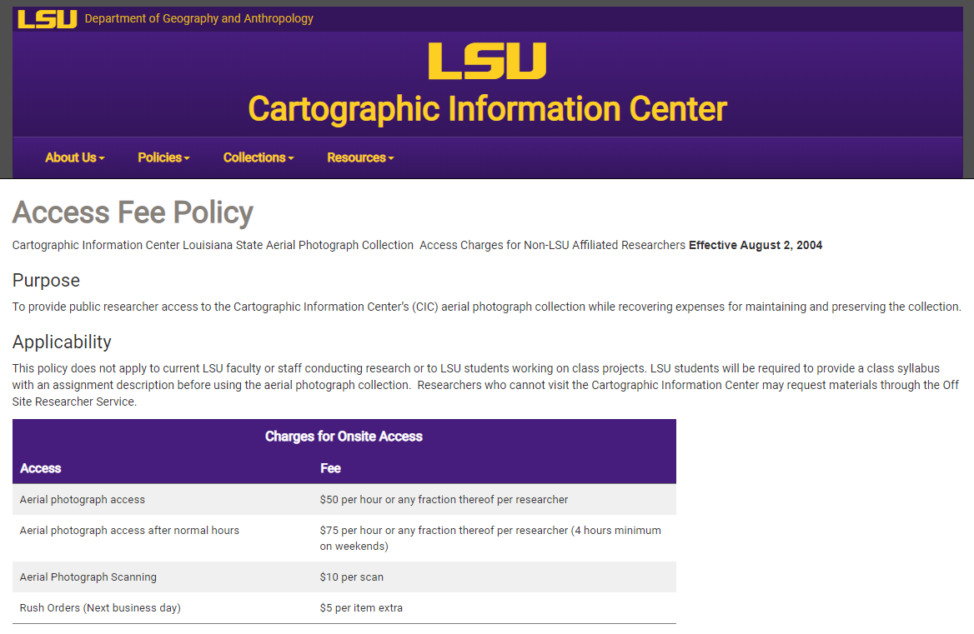The height and width of the screenshot is (634, 974).
Task: Click the 'Charges for Onsite Access' table title
Action: pos(344,436)
